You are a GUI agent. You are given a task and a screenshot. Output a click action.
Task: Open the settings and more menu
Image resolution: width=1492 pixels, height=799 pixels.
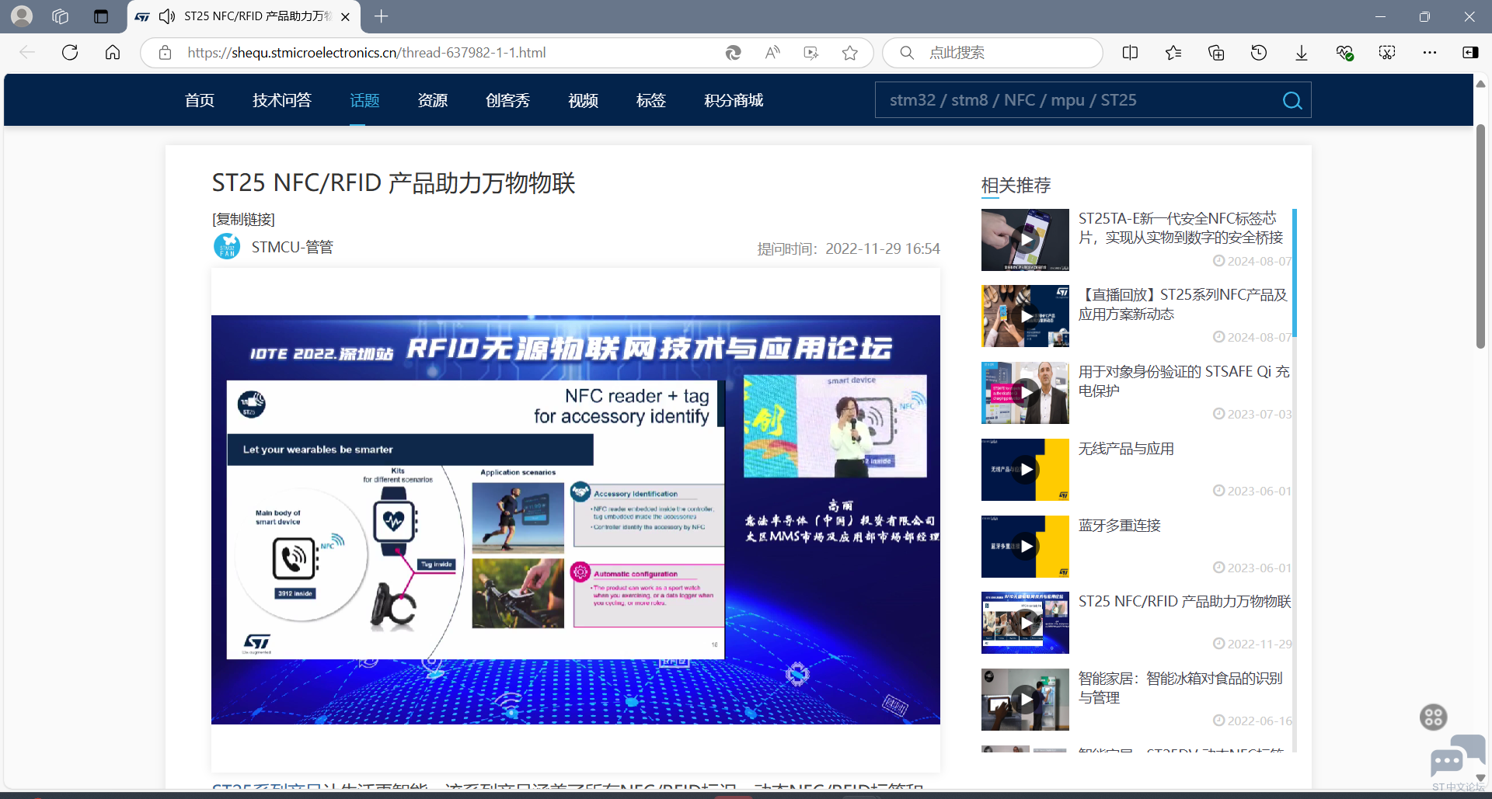[1430, 53]
